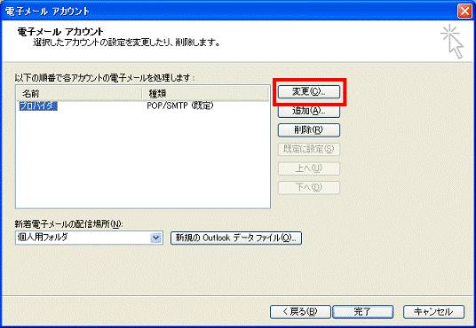Go back with 戻る(B) button

300,312
